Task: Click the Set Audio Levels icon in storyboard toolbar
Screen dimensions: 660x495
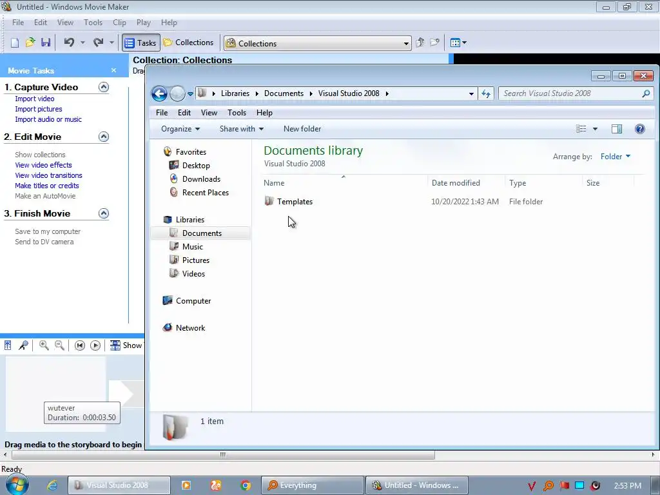Action: click(x=8, y=345)
